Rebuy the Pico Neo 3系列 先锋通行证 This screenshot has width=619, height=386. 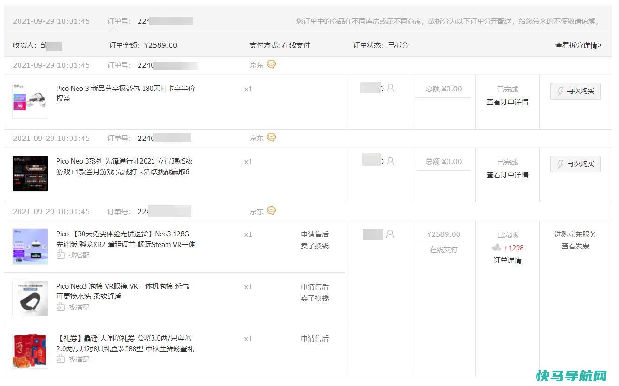click(575, 164)
